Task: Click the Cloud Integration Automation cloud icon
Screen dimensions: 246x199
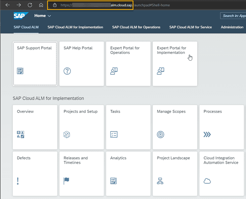Action: tap(207, 181)
